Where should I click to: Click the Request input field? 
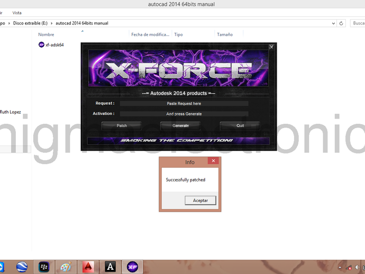click(x=184, y=104)
